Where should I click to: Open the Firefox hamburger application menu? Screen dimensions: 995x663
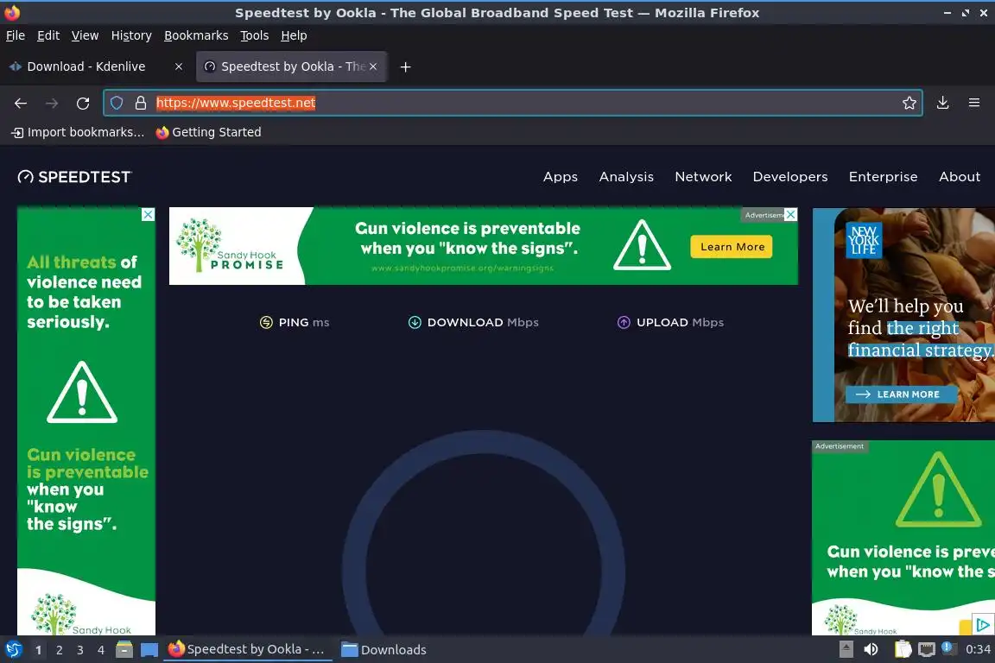(974, 103)
